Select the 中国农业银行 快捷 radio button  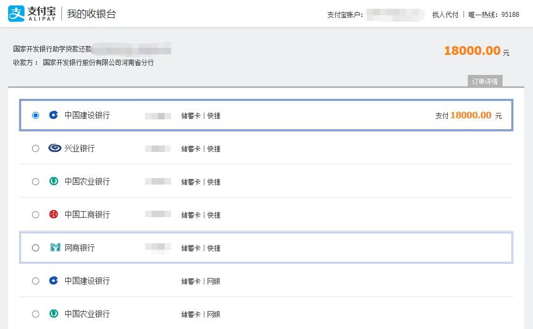35,182
